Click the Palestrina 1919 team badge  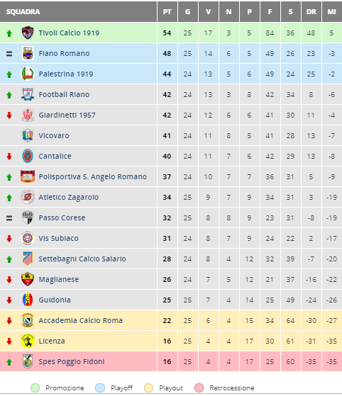pos(28,74)
